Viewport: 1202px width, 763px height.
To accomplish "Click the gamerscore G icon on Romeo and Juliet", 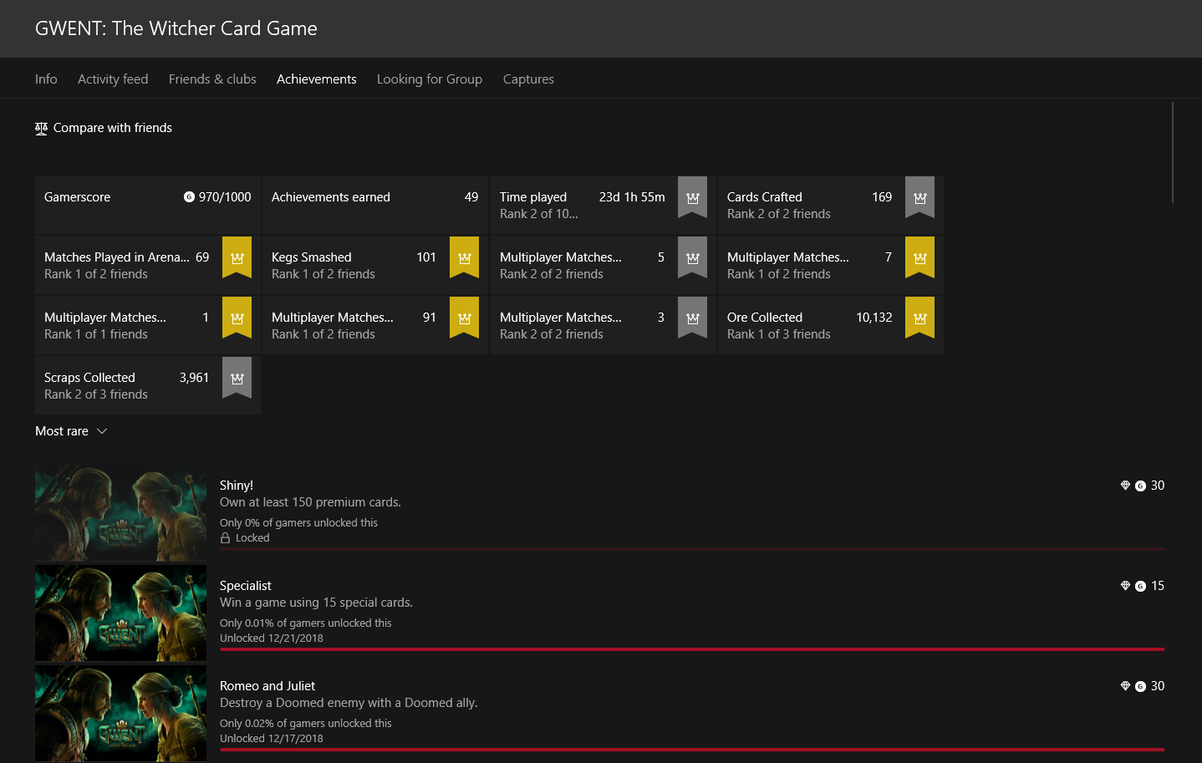I will [1140, 687].
